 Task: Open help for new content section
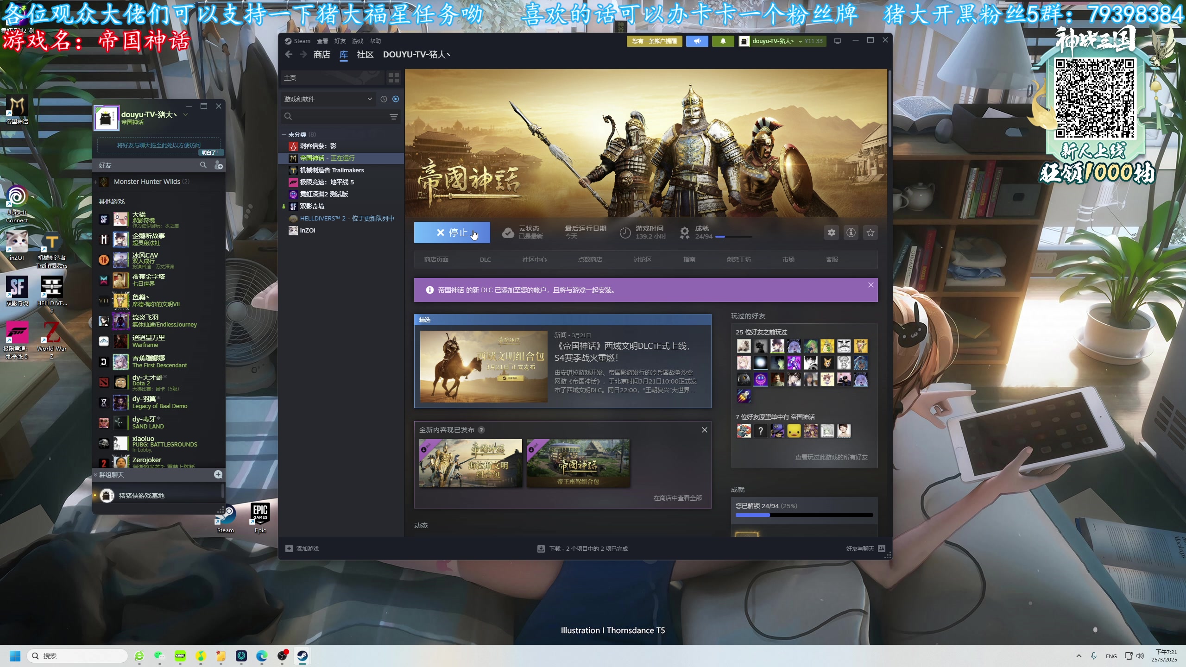(x=481, y=430)
